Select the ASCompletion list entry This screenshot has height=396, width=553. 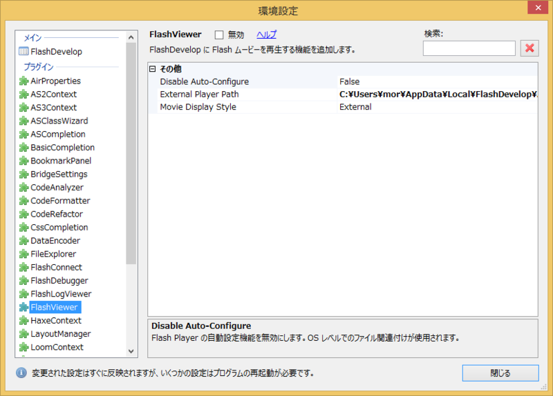pyautogui.click(x=58, y=134)
